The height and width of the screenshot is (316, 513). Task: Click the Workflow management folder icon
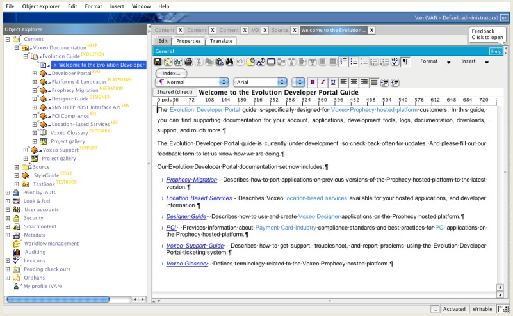pyautogui.click(x=17, y=244)
